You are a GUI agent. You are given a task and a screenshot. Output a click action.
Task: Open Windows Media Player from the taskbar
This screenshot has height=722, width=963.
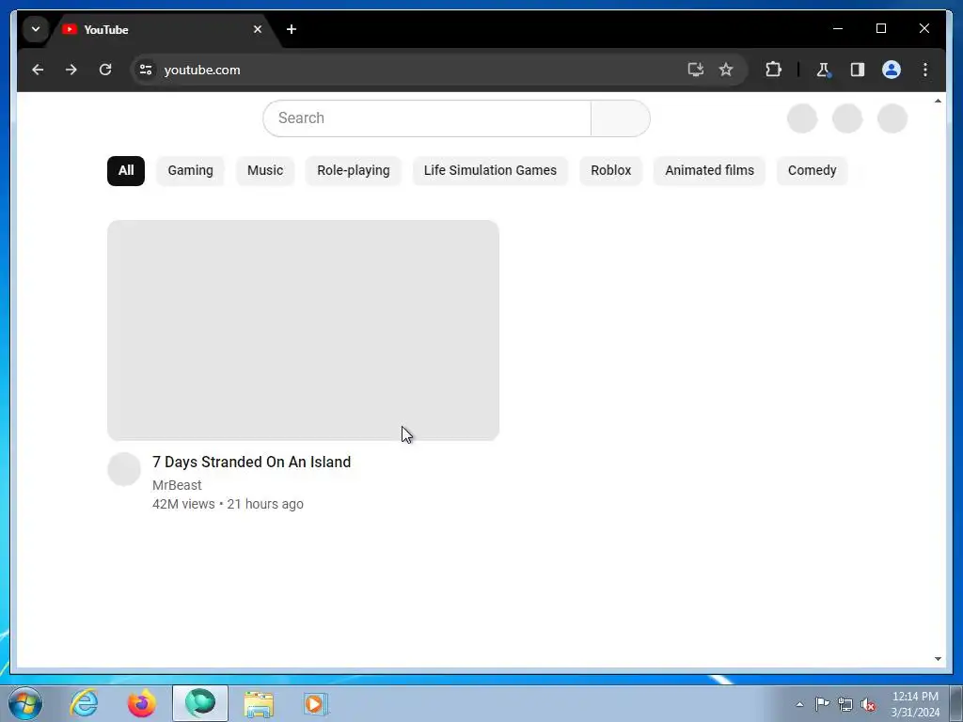(x=316, y=703)
